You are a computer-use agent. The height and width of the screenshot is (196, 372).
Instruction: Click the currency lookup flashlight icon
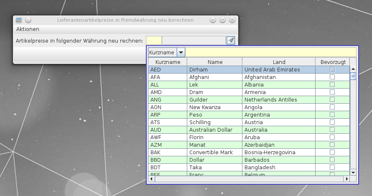click(231, 40)
